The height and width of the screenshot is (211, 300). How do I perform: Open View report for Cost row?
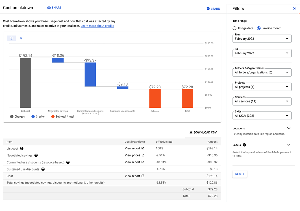(134, 176)
